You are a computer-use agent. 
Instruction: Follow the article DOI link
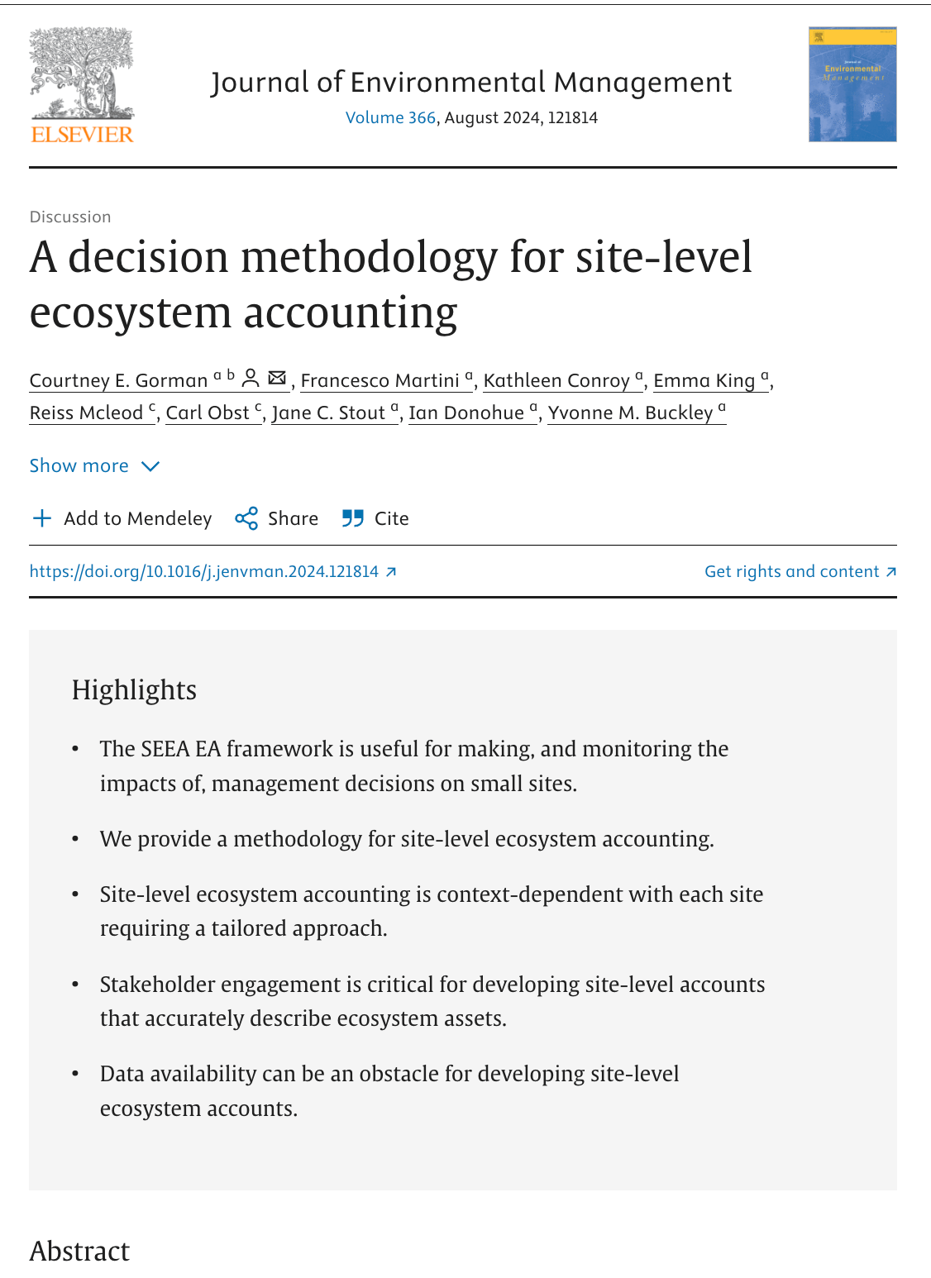pyautogui.click(x=203, y=570)
